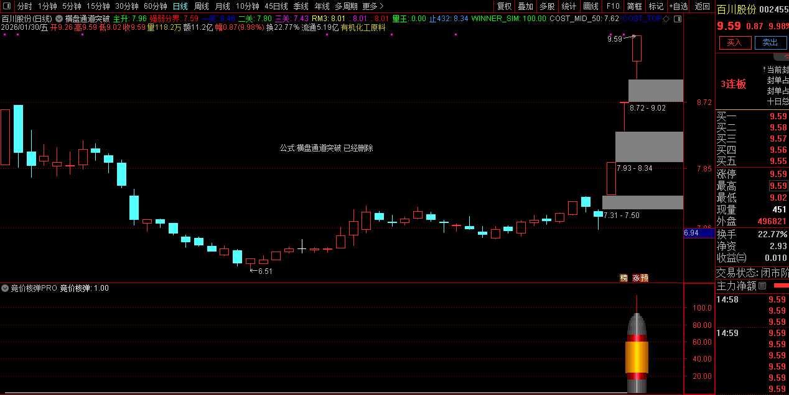Switch to 分时 intraday view
Viewport: 789px width, 395px height.
24,6
